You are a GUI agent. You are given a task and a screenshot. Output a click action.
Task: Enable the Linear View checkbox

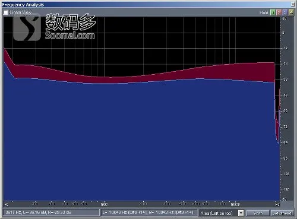coord(6,12)
